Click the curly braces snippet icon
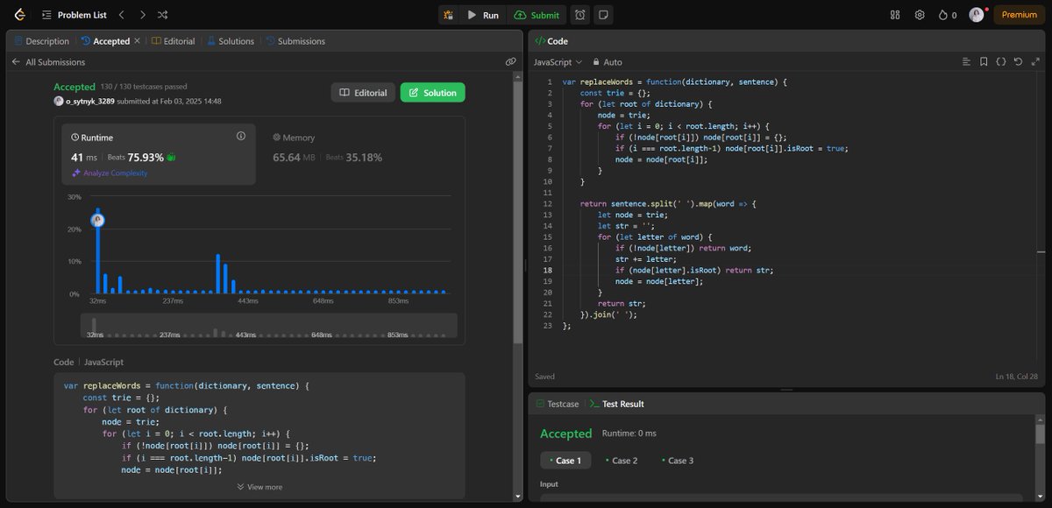 (1000, 62)
